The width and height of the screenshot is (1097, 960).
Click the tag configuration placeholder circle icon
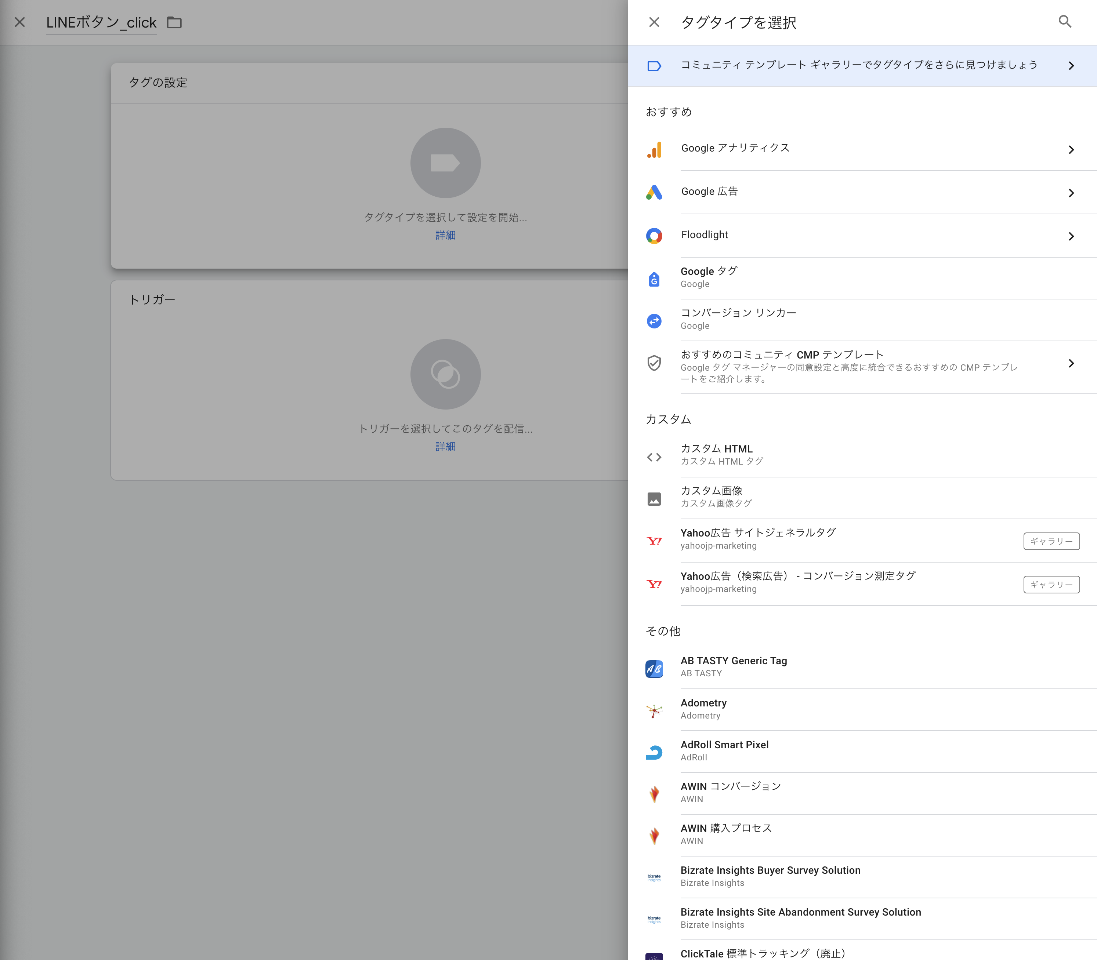pyautogui.click(x=445, y=163)
